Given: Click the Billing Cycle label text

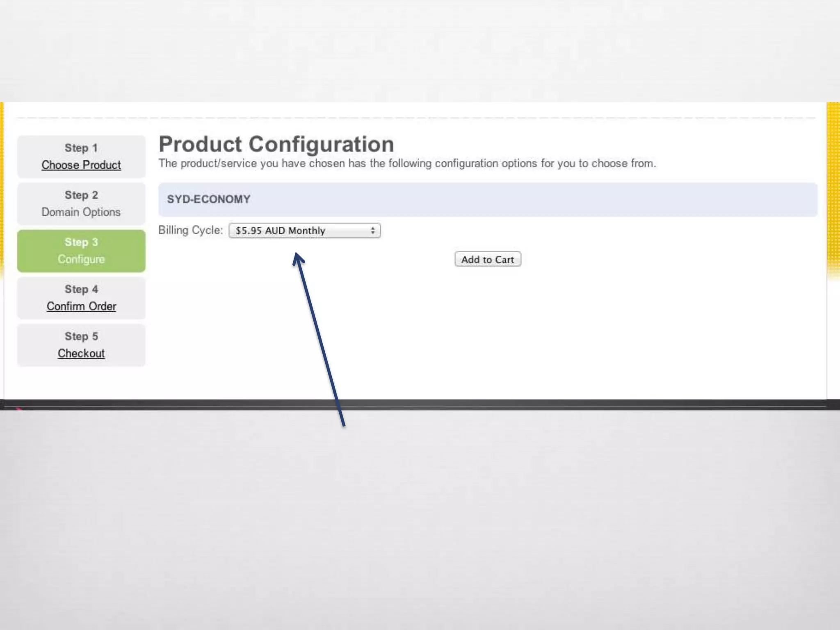Looking at the screenshot, I should (190, 230).
